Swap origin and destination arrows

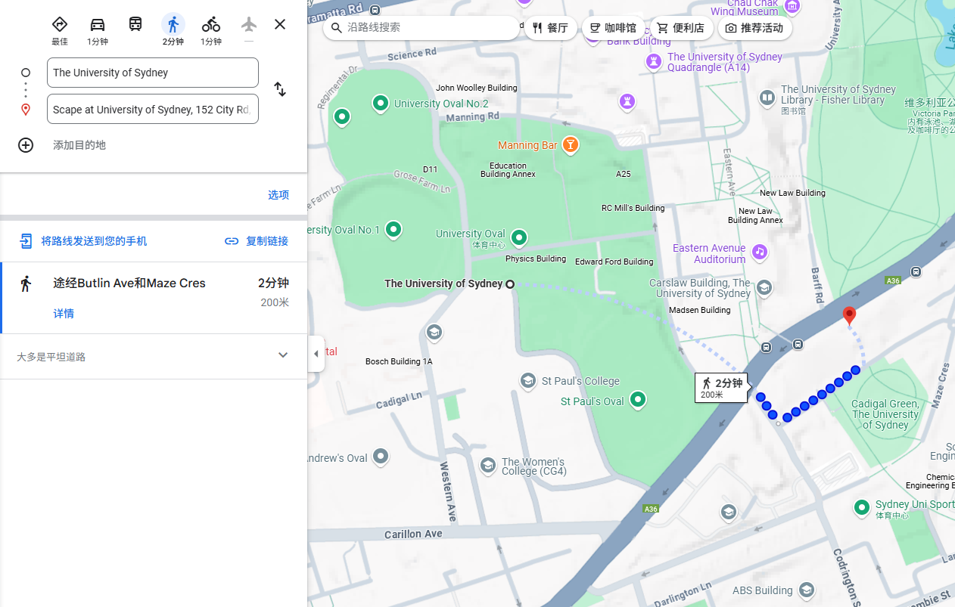(x=280, y=89)
